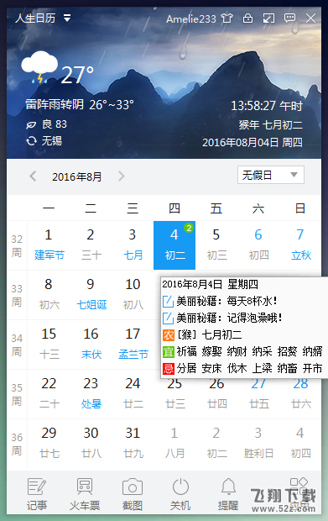The height and width of the screenshot is (521, 328).
Task: Click the orange 农 lunar icon
Action: coord(169,335)
